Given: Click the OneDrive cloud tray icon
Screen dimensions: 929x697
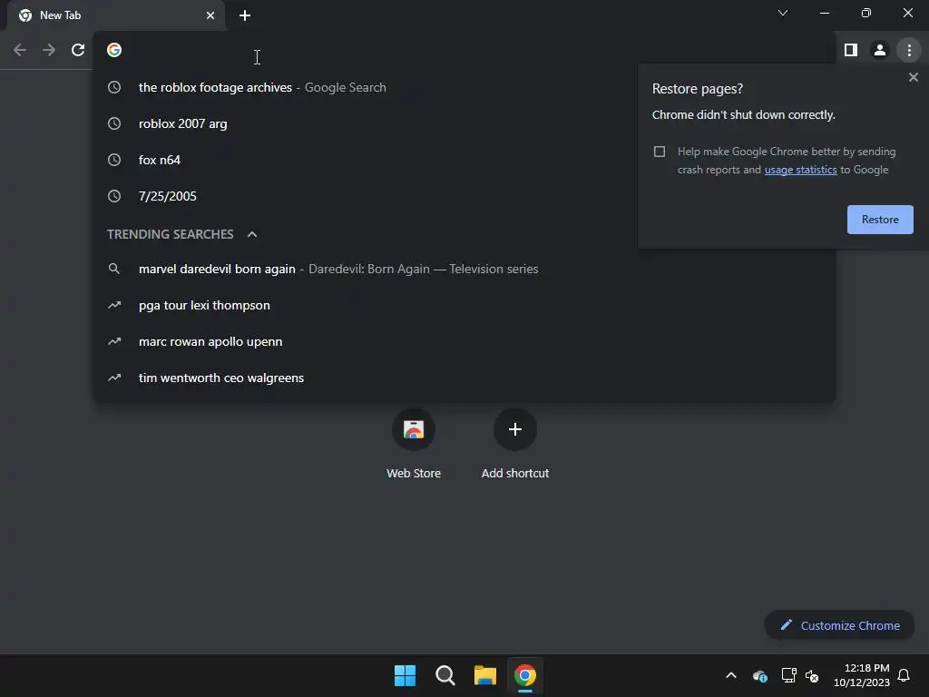Looking at the screenshot, I should click(x=759, y=675).
